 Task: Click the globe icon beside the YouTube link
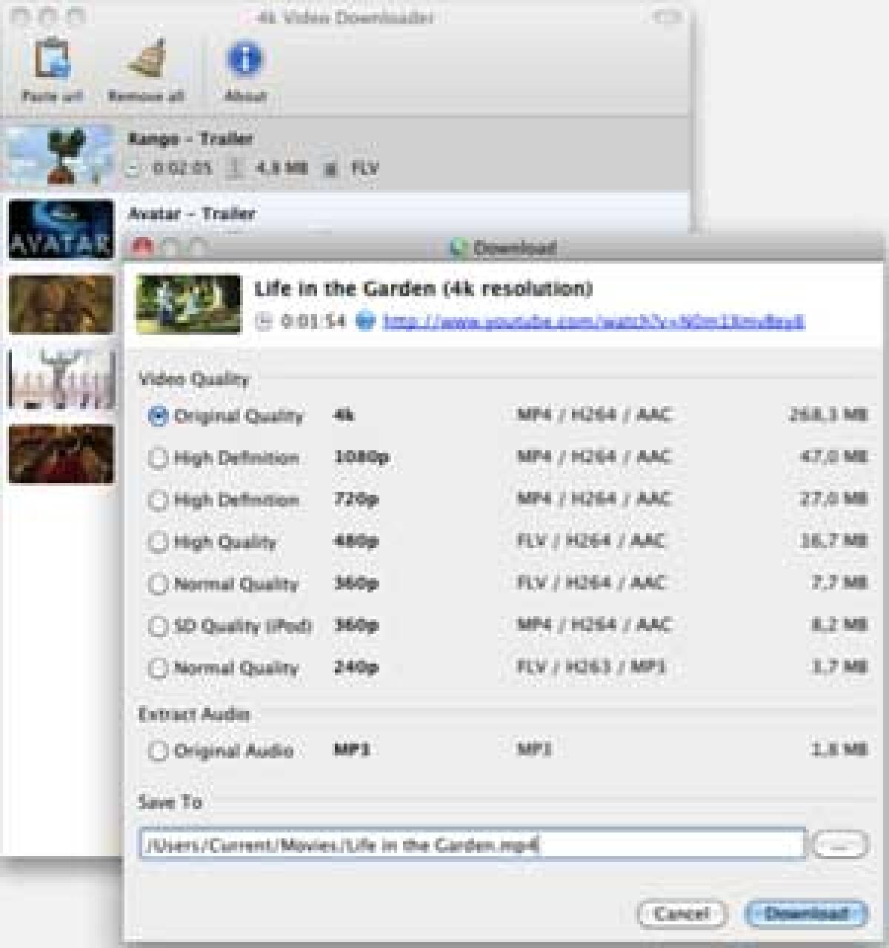[365, 321]
